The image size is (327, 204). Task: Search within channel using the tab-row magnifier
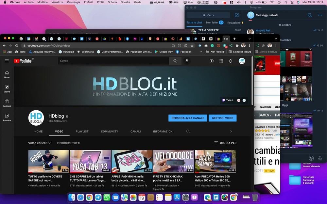188,131
